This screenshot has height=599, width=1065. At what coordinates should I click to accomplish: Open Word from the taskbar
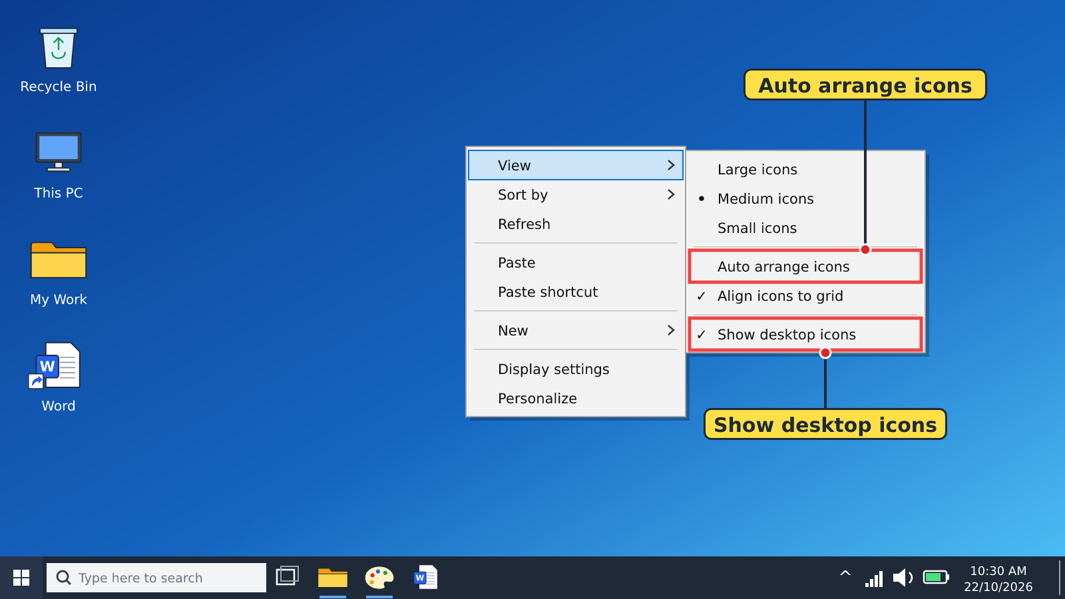point(426,578)
